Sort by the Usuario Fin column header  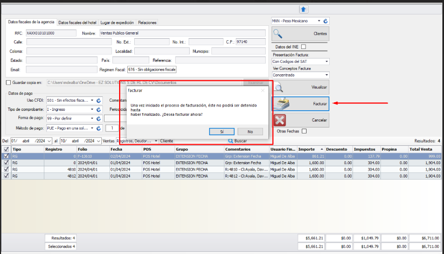[x=283, y=149]
